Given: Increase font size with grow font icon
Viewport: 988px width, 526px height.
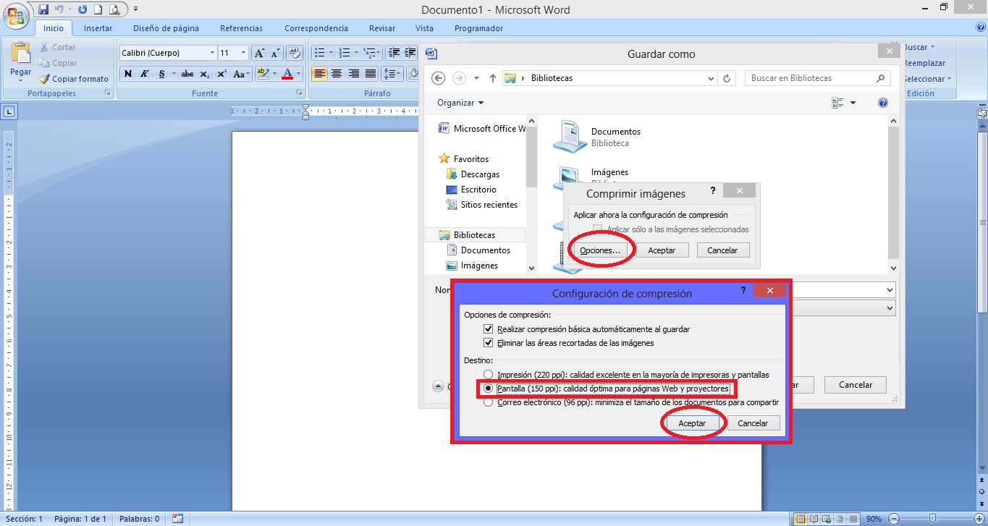Looking at the screenshot, I should tap(259, 53).
